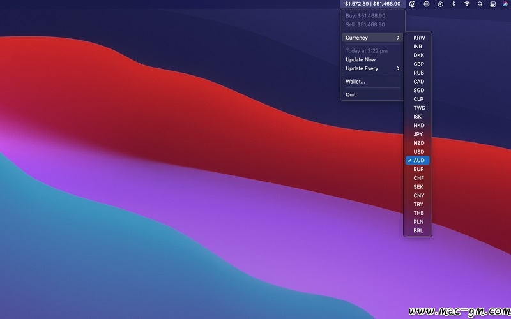Select KRW currency
The image size is (511, 319).
[418, 38]
